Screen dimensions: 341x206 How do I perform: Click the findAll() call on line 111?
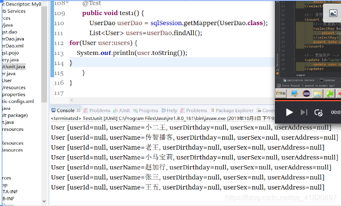(x=188, y=33)
